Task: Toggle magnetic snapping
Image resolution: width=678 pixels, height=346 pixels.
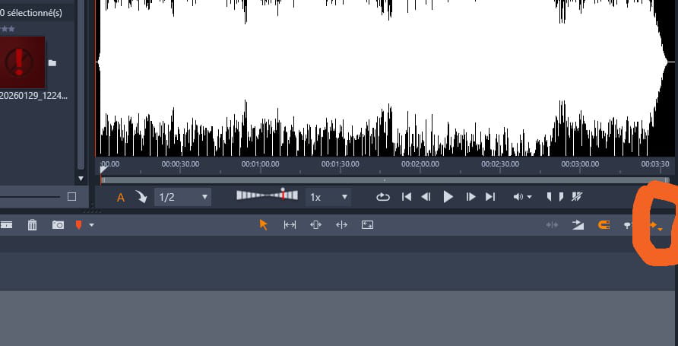Action: (x=604, y=225)
